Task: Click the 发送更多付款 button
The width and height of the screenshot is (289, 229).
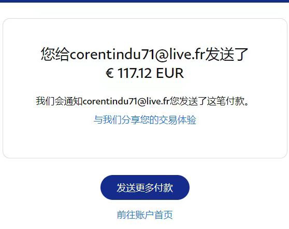Action: (x=145, y=187)
